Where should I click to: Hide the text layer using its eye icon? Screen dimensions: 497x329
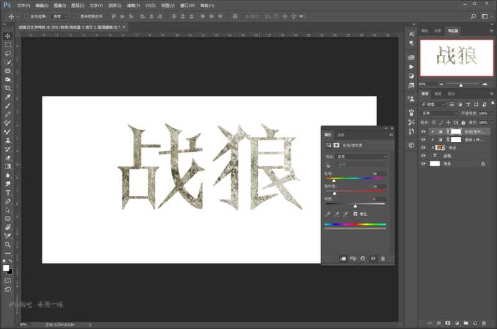424,155
